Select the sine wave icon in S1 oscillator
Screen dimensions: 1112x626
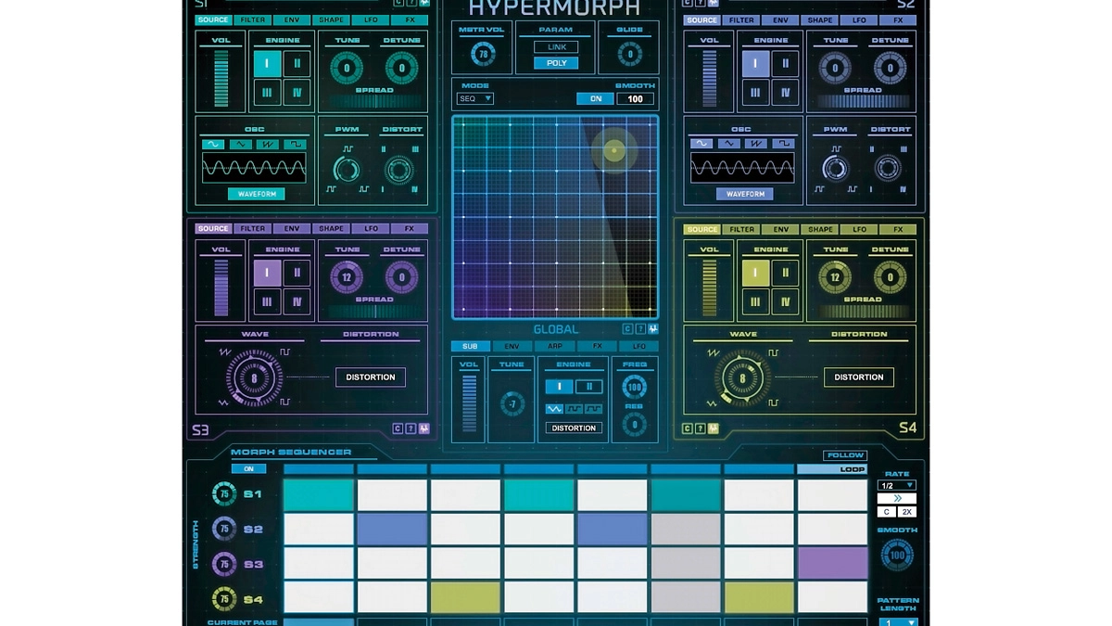tap(213, 144)
